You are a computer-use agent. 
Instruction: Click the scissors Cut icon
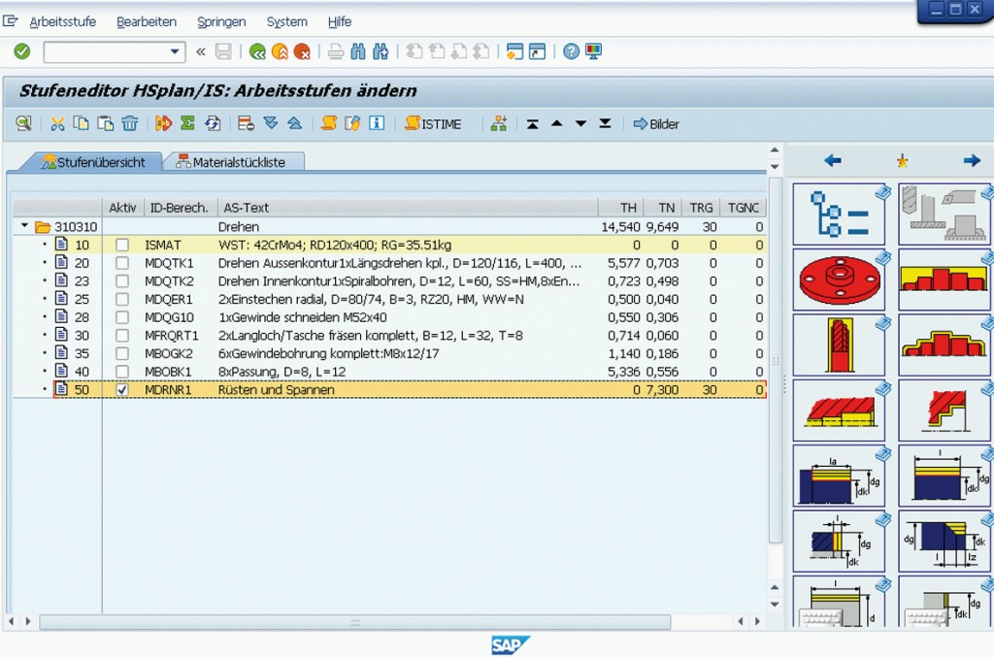coord(57,123)
